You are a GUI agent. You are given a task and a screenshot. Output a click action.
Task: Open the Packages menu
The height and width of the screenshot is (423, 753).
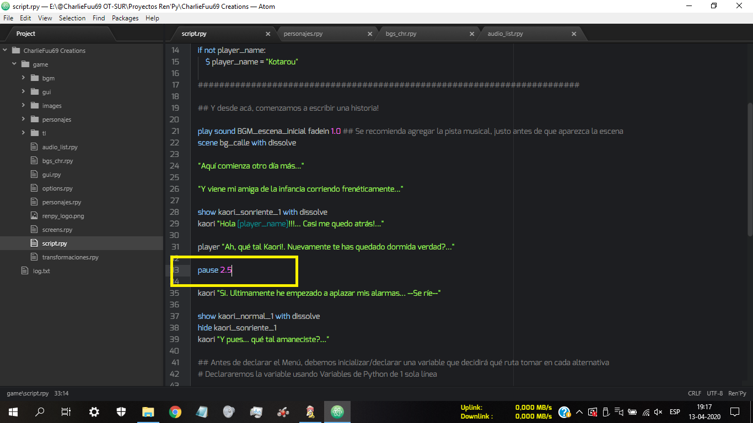point(125,18)
